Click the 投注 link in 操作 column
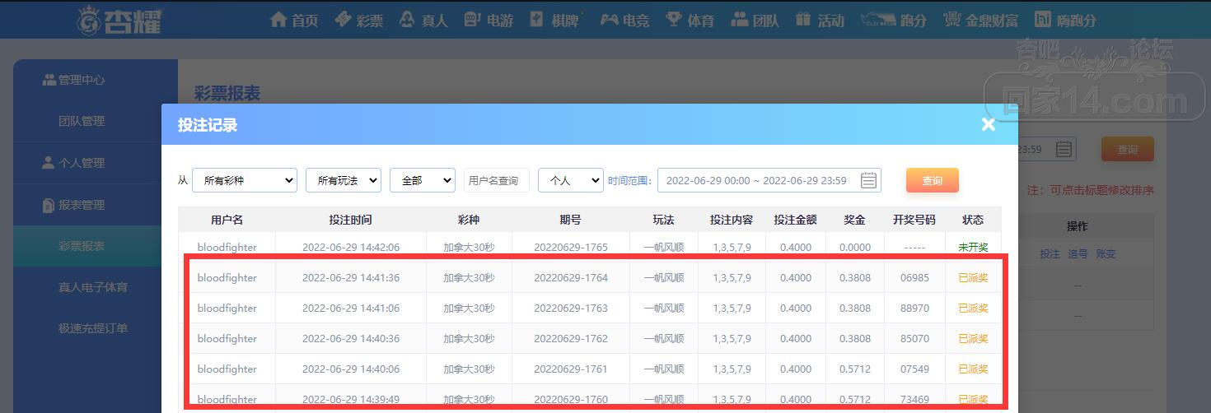Viewport: 1211px width, 413px height. pos(1050,254)
